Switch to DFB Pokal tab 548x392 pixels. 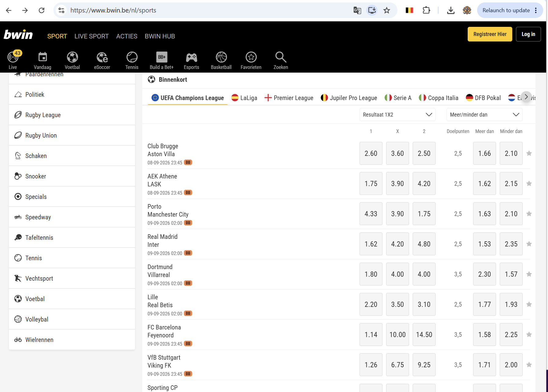point(483,98)
